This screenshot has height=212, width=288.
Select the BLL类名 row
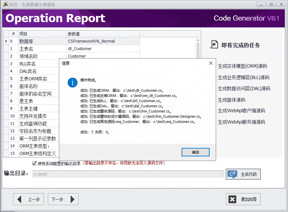(38, 64)
